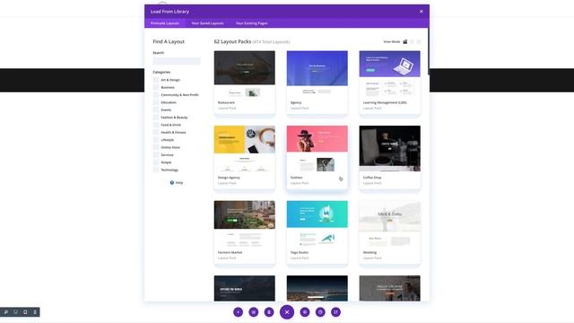Switch to tablet view icon
Image resolution: width=574 pixels, height=323 pixels.
click(25, 312)
